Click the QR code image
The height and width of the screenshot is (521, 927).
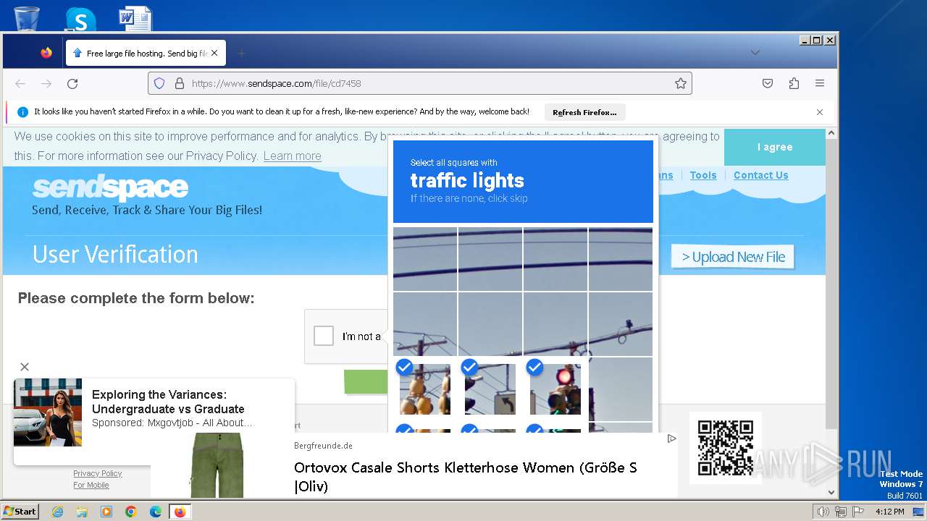725,448
